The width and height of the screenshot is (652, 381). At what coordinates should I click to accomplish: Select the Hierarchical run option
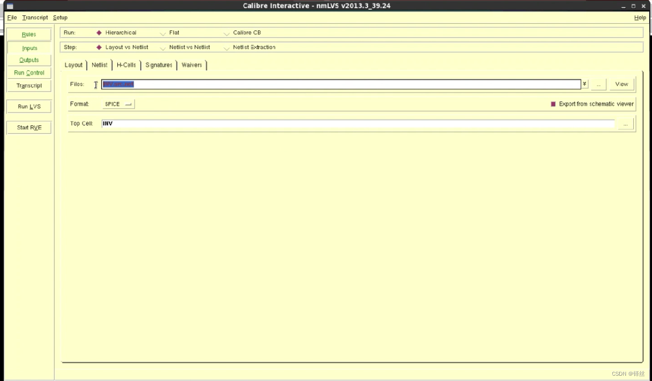point(117,33)
